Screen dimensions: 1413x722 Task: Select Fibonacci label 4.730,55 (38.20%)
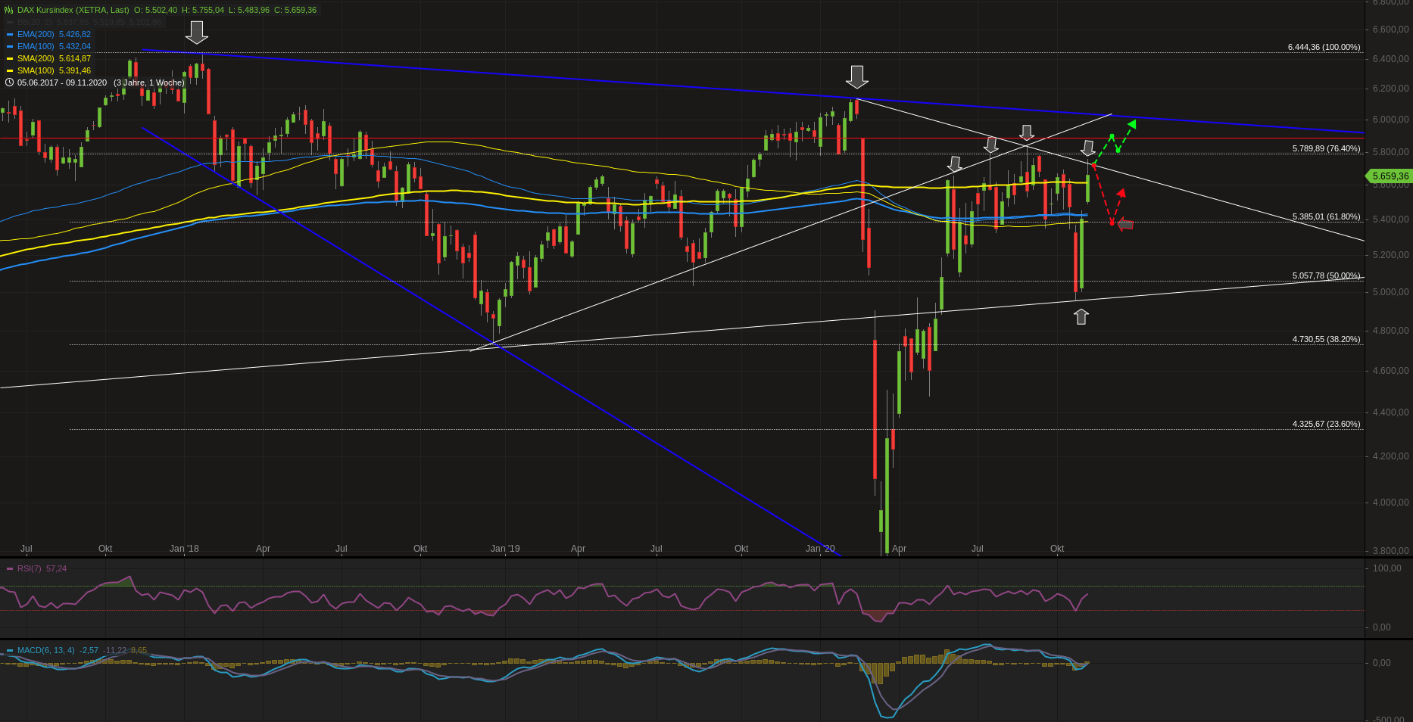(1326, 339)
